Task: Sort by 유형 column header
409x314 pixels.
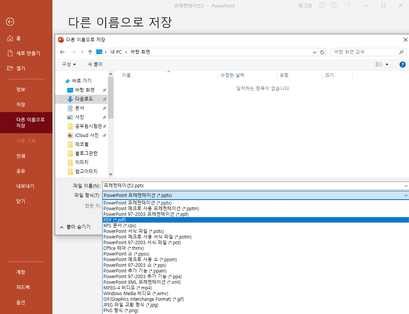Action: 300,75
